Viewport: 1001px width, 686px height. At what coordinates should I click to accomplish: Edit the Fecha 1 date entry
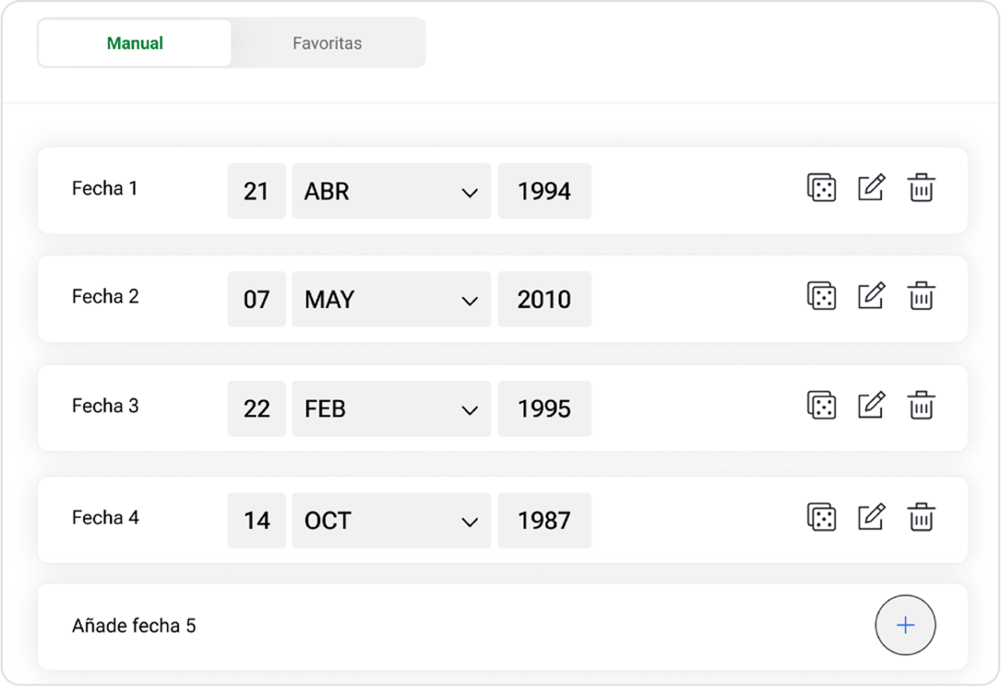tap(871, 188)
